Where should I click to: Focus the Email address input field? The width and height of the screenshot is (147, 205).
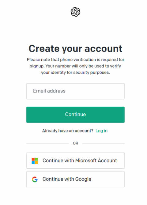tap(75, 91)
